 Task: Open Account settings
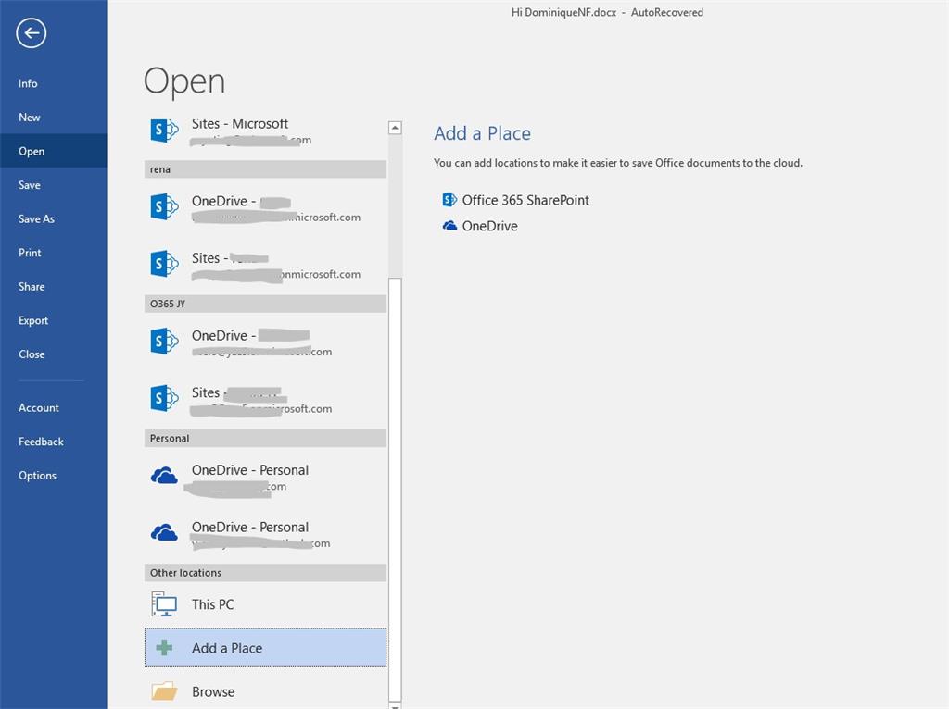[39, 407]
